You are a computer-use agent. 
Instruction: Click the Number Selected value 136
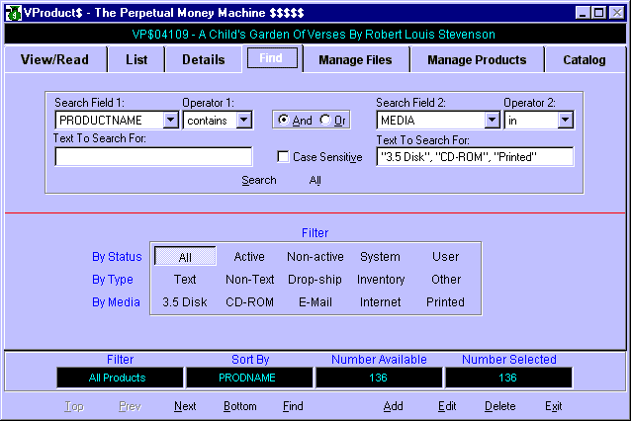(508, 378)
